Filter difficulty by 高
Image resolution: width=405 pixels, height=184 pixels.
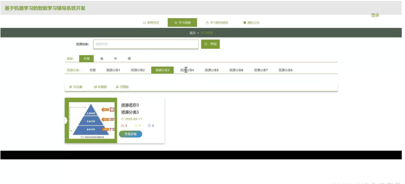tap(102, 59)
